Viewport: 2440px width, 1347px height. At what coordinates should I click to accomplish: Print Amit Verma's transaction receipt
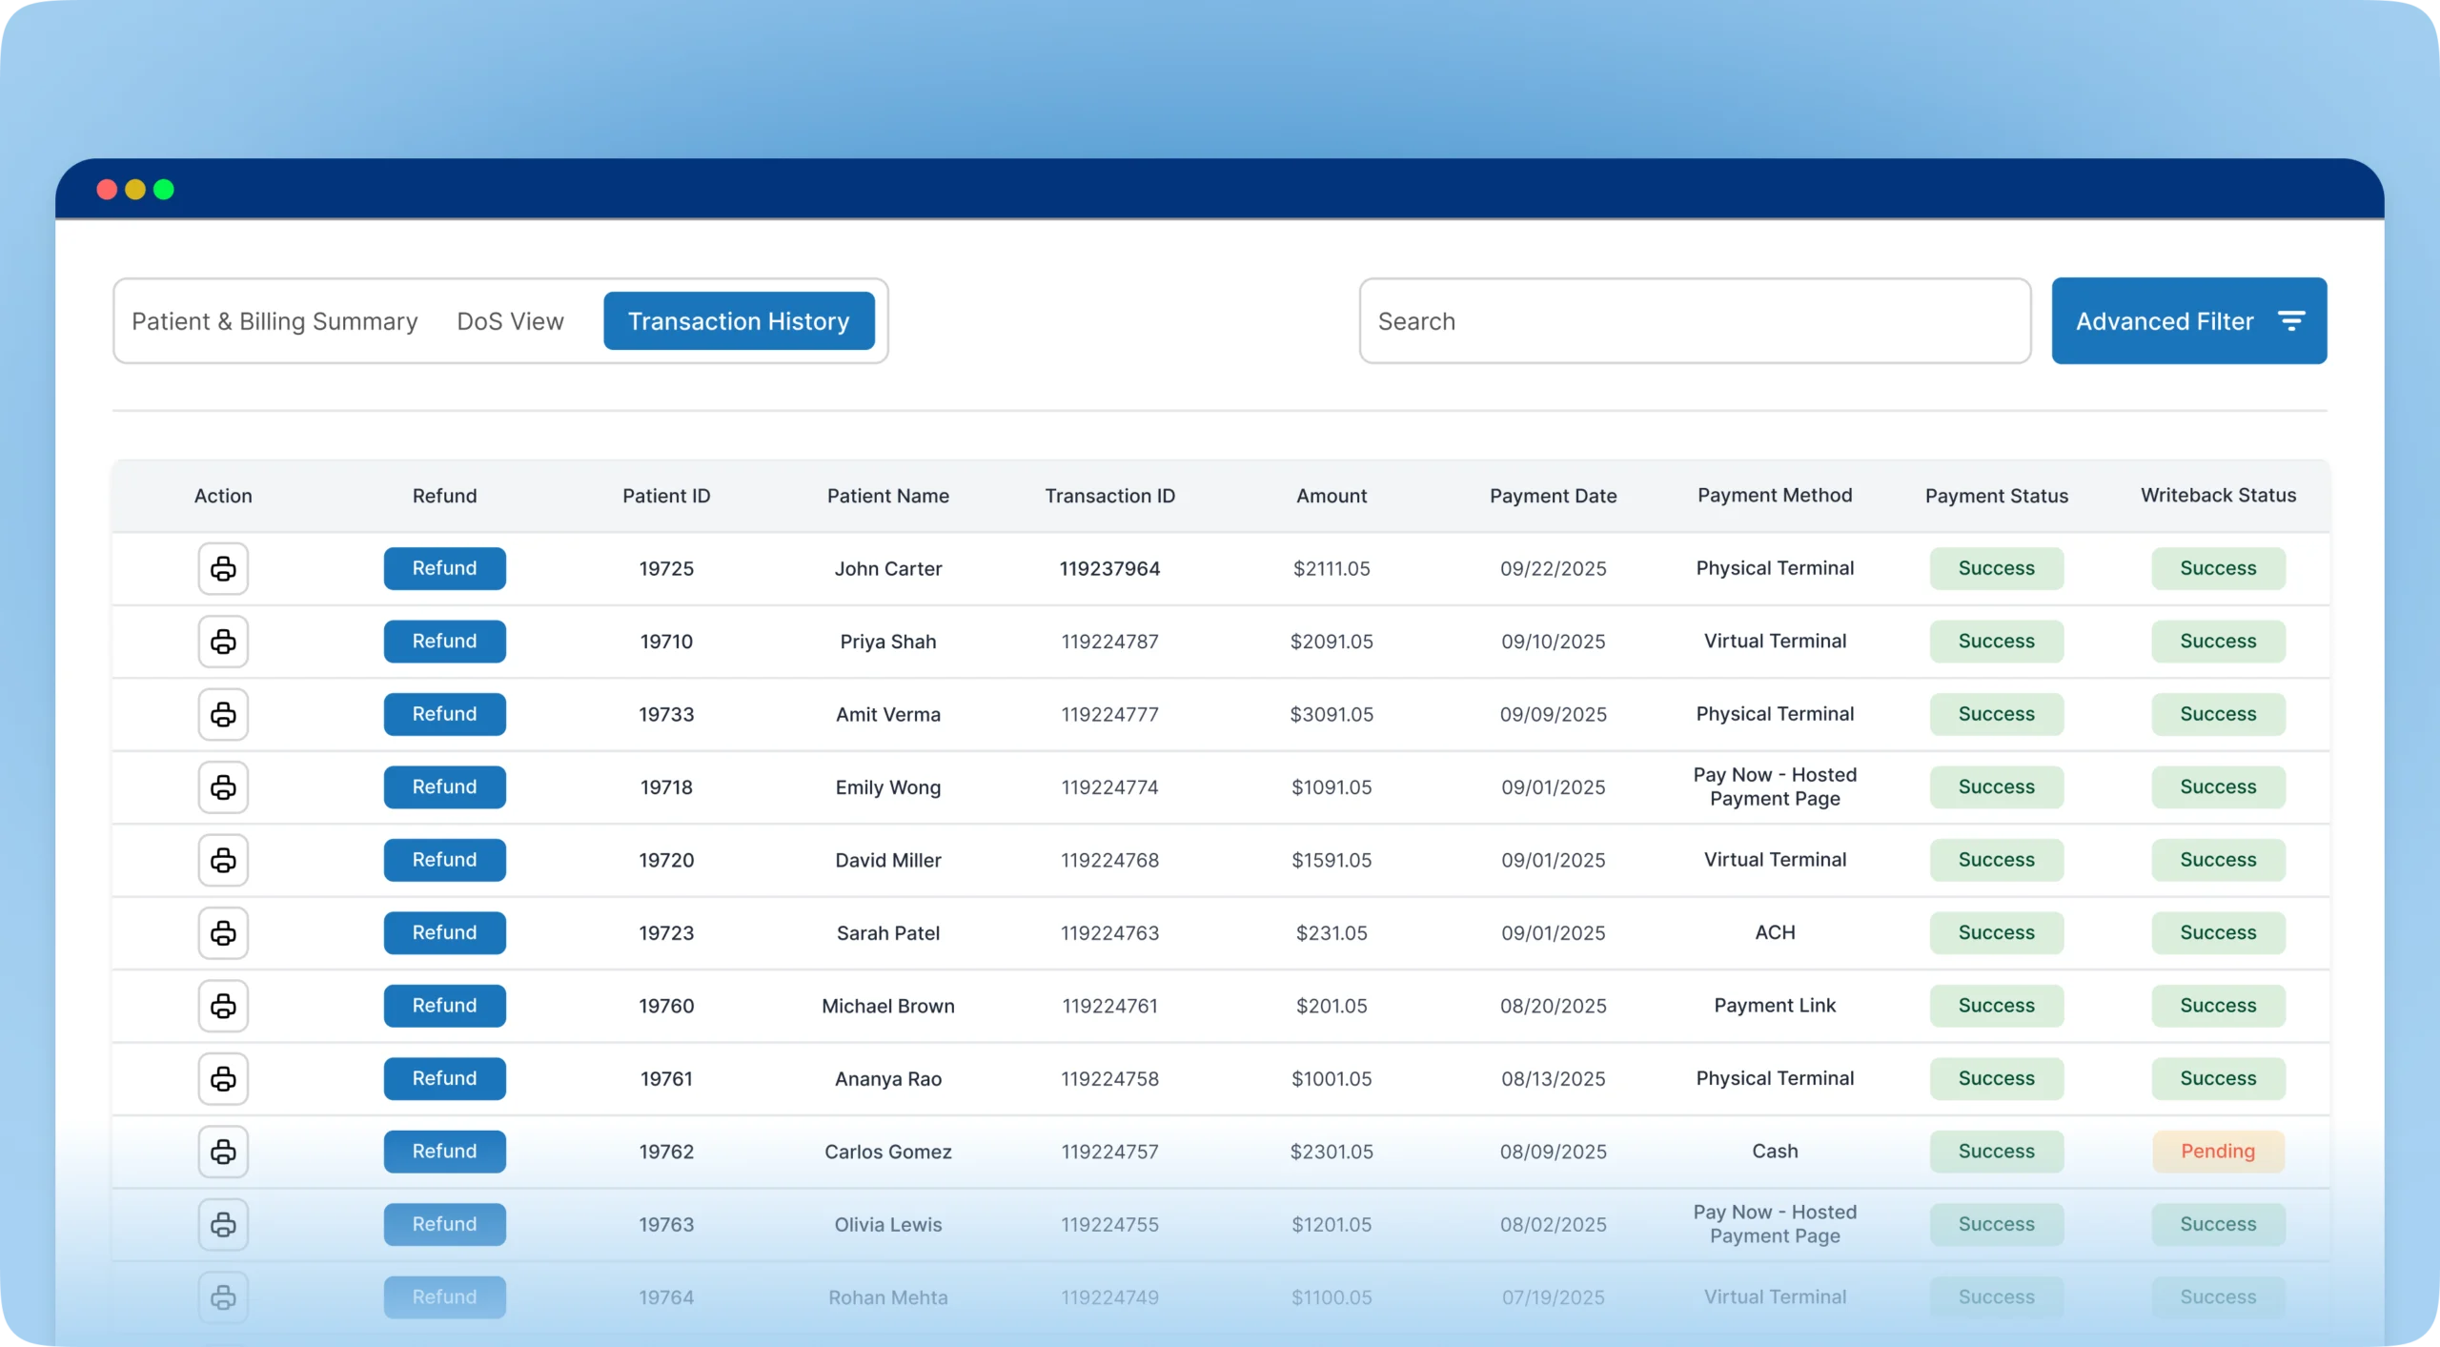coord(223,714)
